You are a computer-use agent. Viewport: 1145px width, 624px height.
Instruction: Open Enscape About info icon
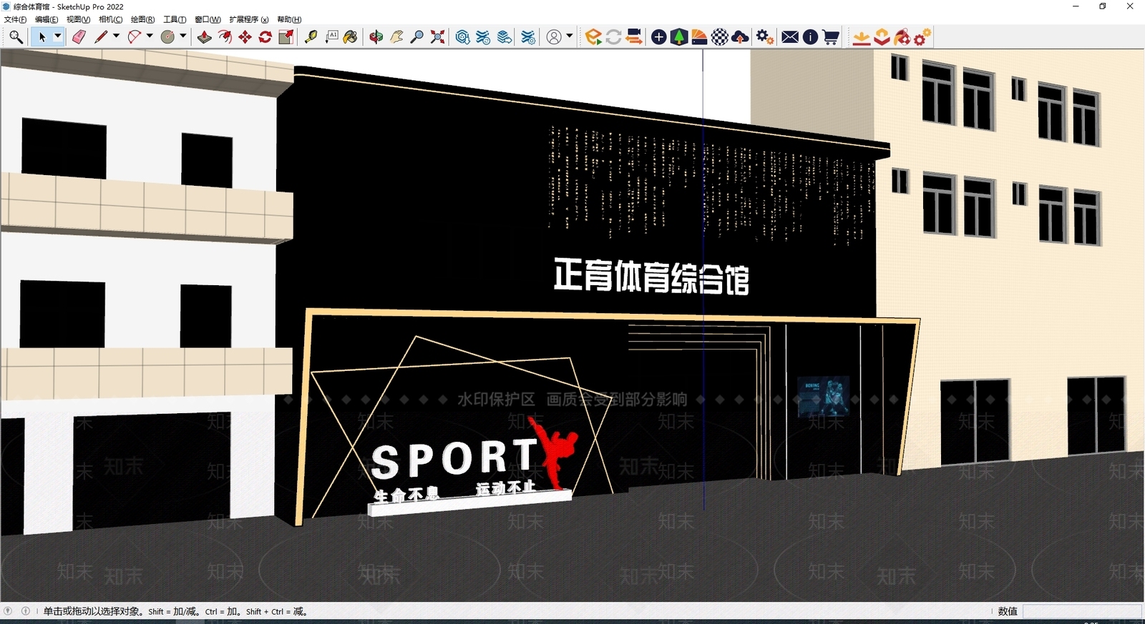(810, 36)
